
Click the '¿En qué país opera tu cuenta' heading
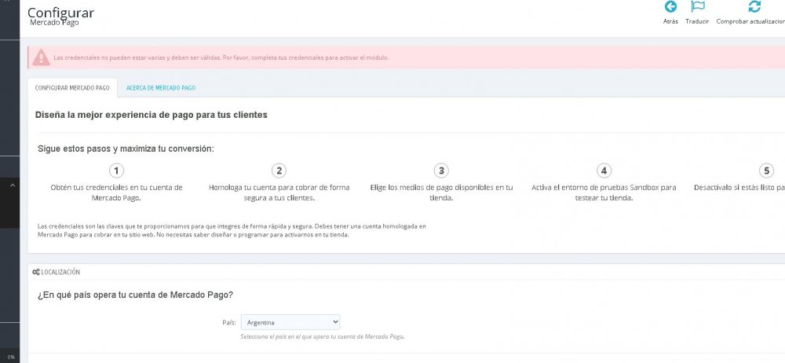pos(135,295)
